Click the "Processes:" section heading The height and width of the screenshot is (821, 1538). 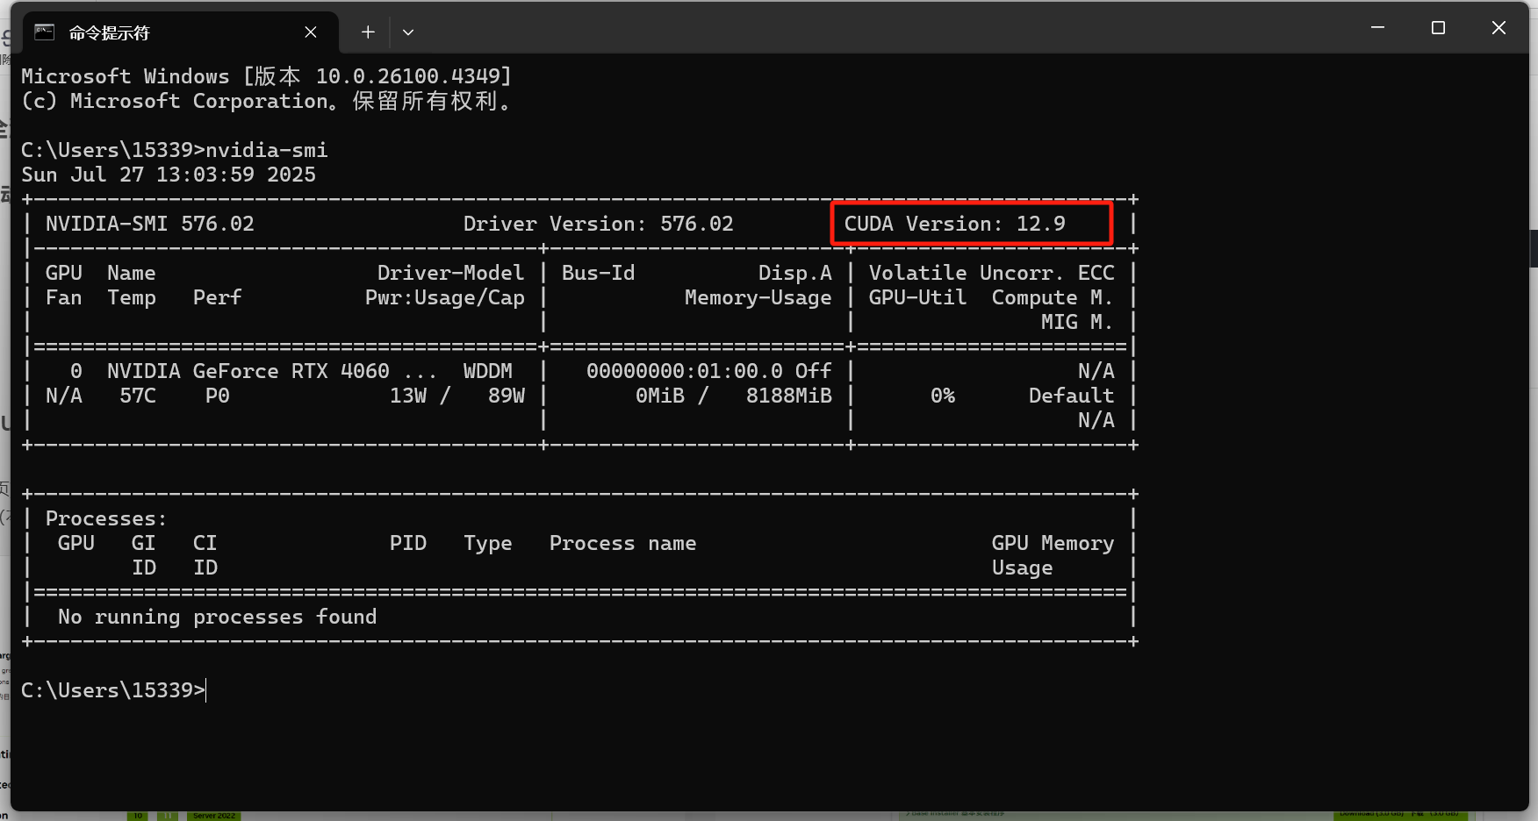tap(106, 518)
